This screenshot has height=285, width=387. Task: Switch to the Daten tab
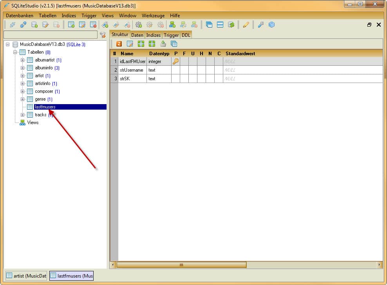(x=137, y=35)
